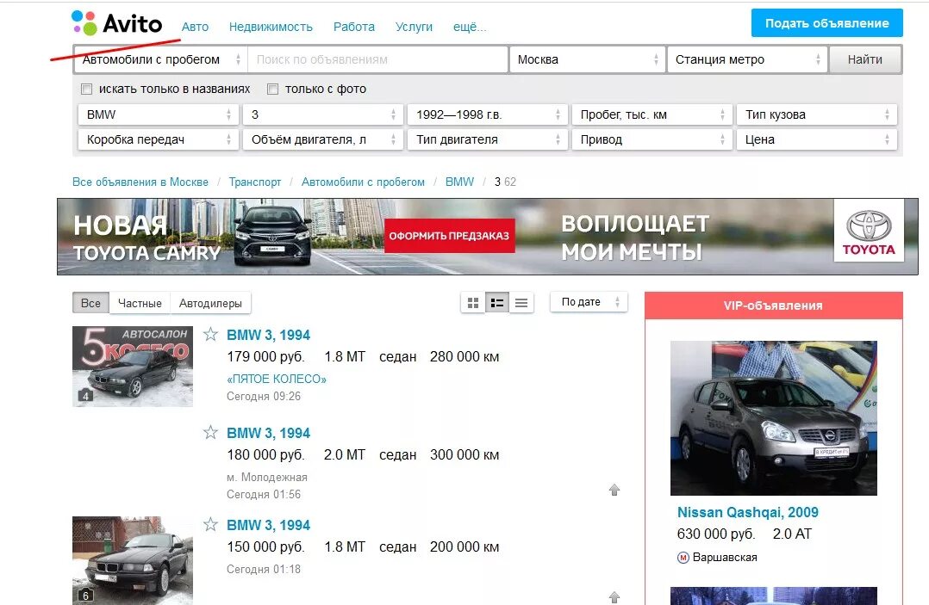Open 'Пятое колесо' BMW listing thumbnail
The height and width of the screenshot is (605, 929).
(x=133, y=366)
